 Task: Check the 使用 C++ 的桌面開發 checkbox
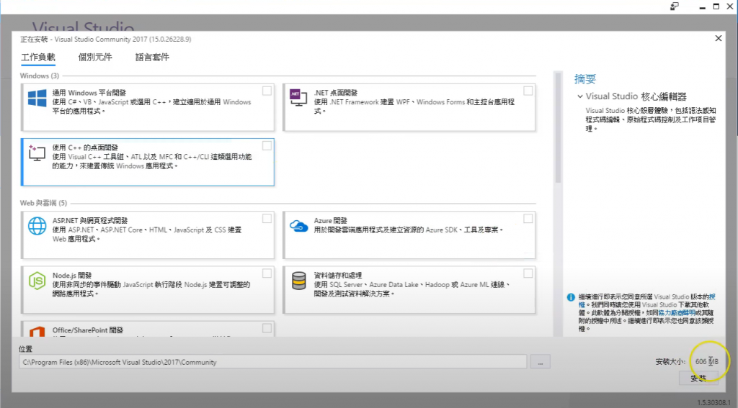[267, 145]
